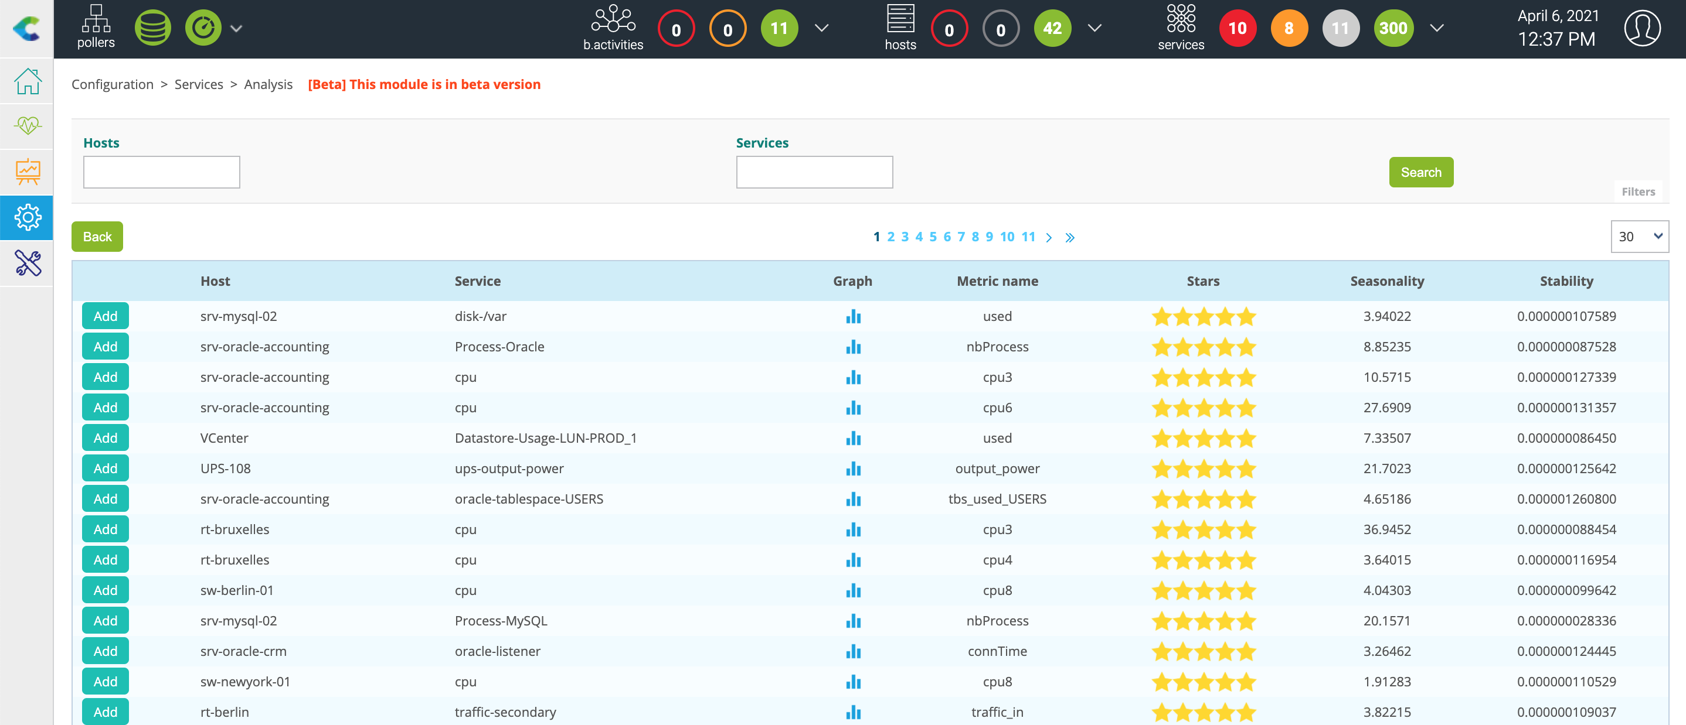Click the Back button
The height and width of the screenshot is (725, 1686).
point(97,237)
